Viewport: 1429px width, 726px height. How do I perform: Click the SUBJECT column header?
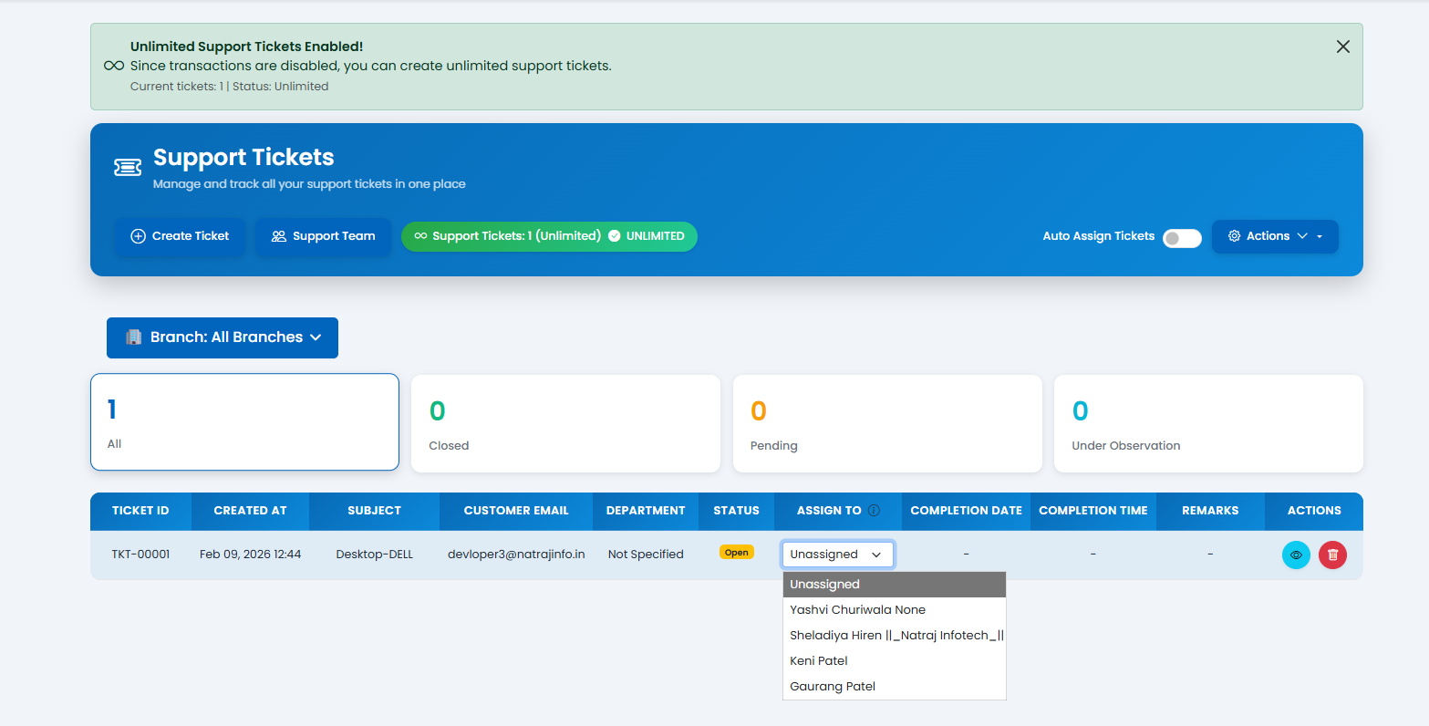coord(374,511)
